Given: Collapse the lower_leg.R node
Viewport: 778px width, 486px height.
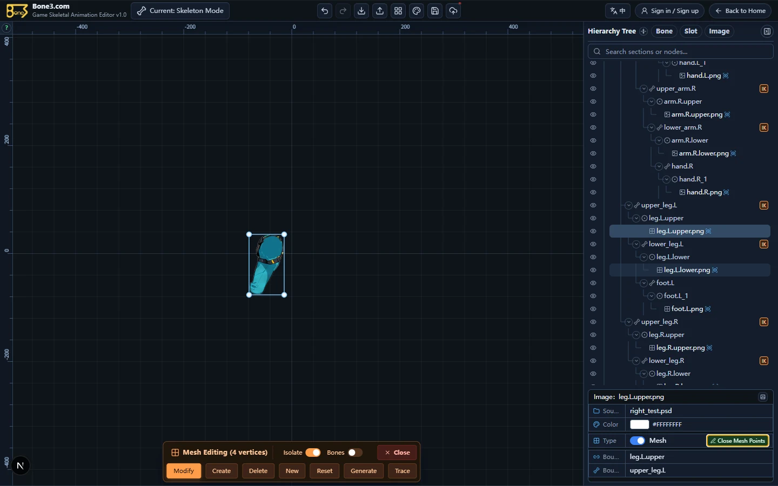Looking at the screenshot, I should click(x=636, y=361).
